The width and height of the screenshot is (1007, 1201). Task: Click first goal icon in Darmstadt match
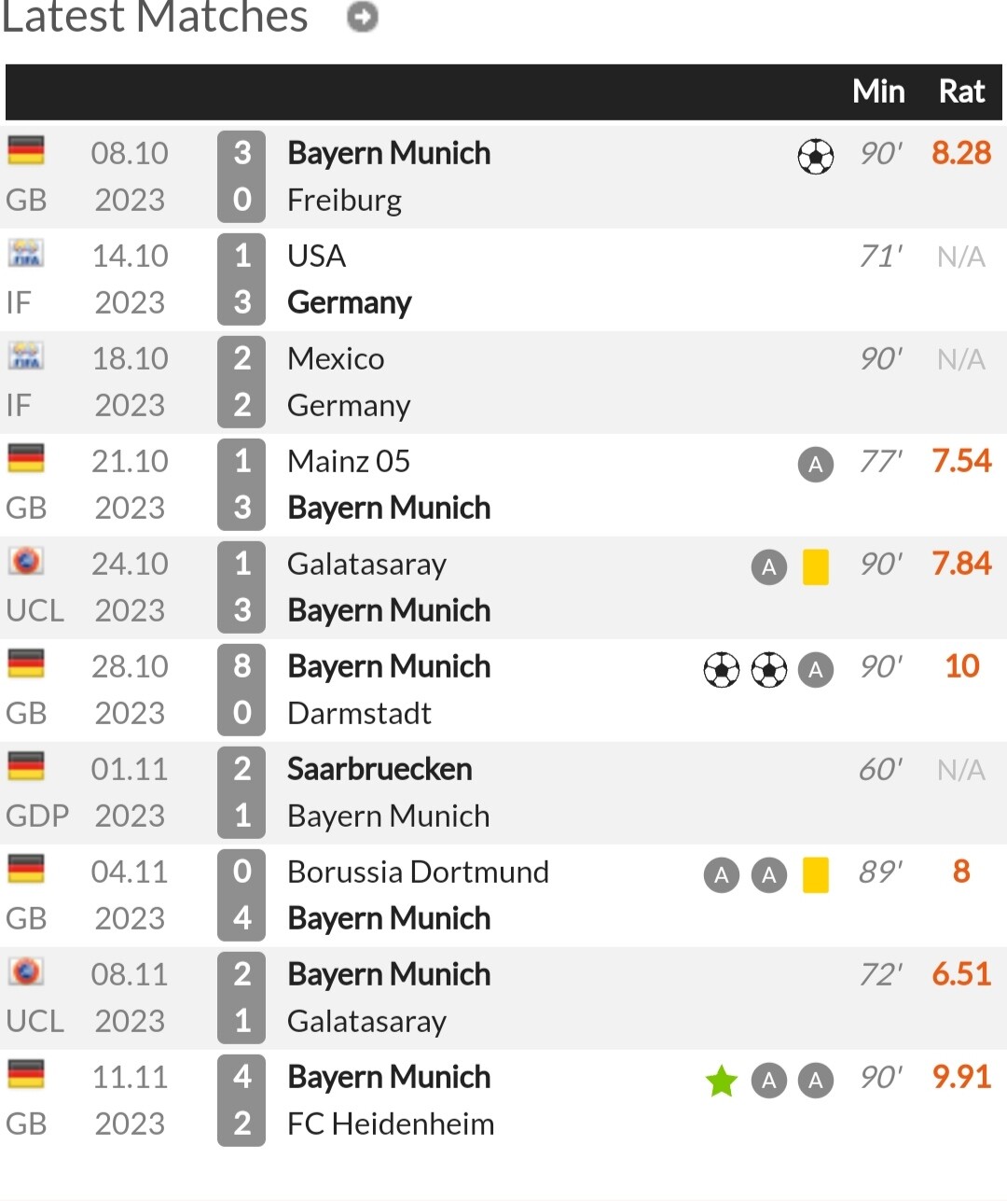[722, 669]
